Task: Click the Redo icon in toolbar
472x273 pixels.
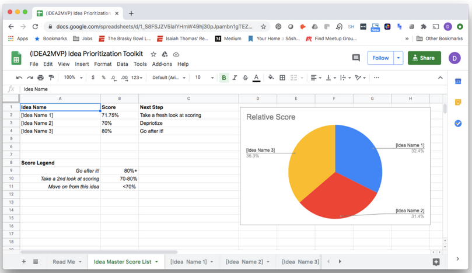Action: 30,78
